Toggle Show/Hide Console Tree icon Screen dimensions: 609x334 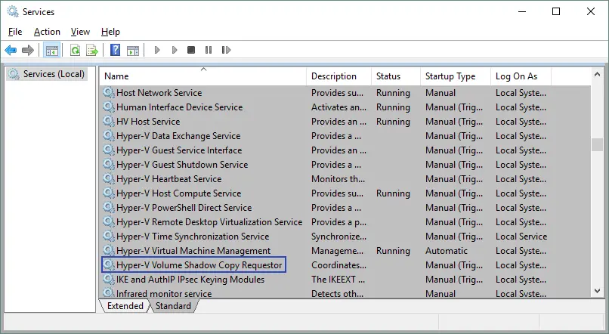tap(51, 50)
